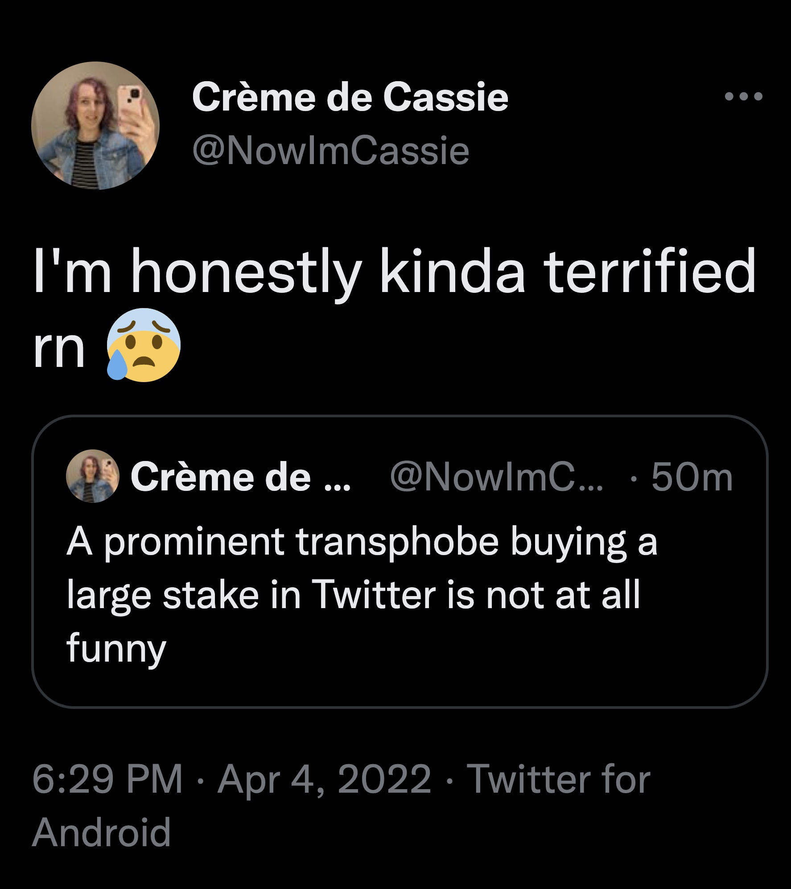The width and height of the screenshot is (791, 889).
Task: Click the anxious sweat face emoji
Action: point(143,345)
